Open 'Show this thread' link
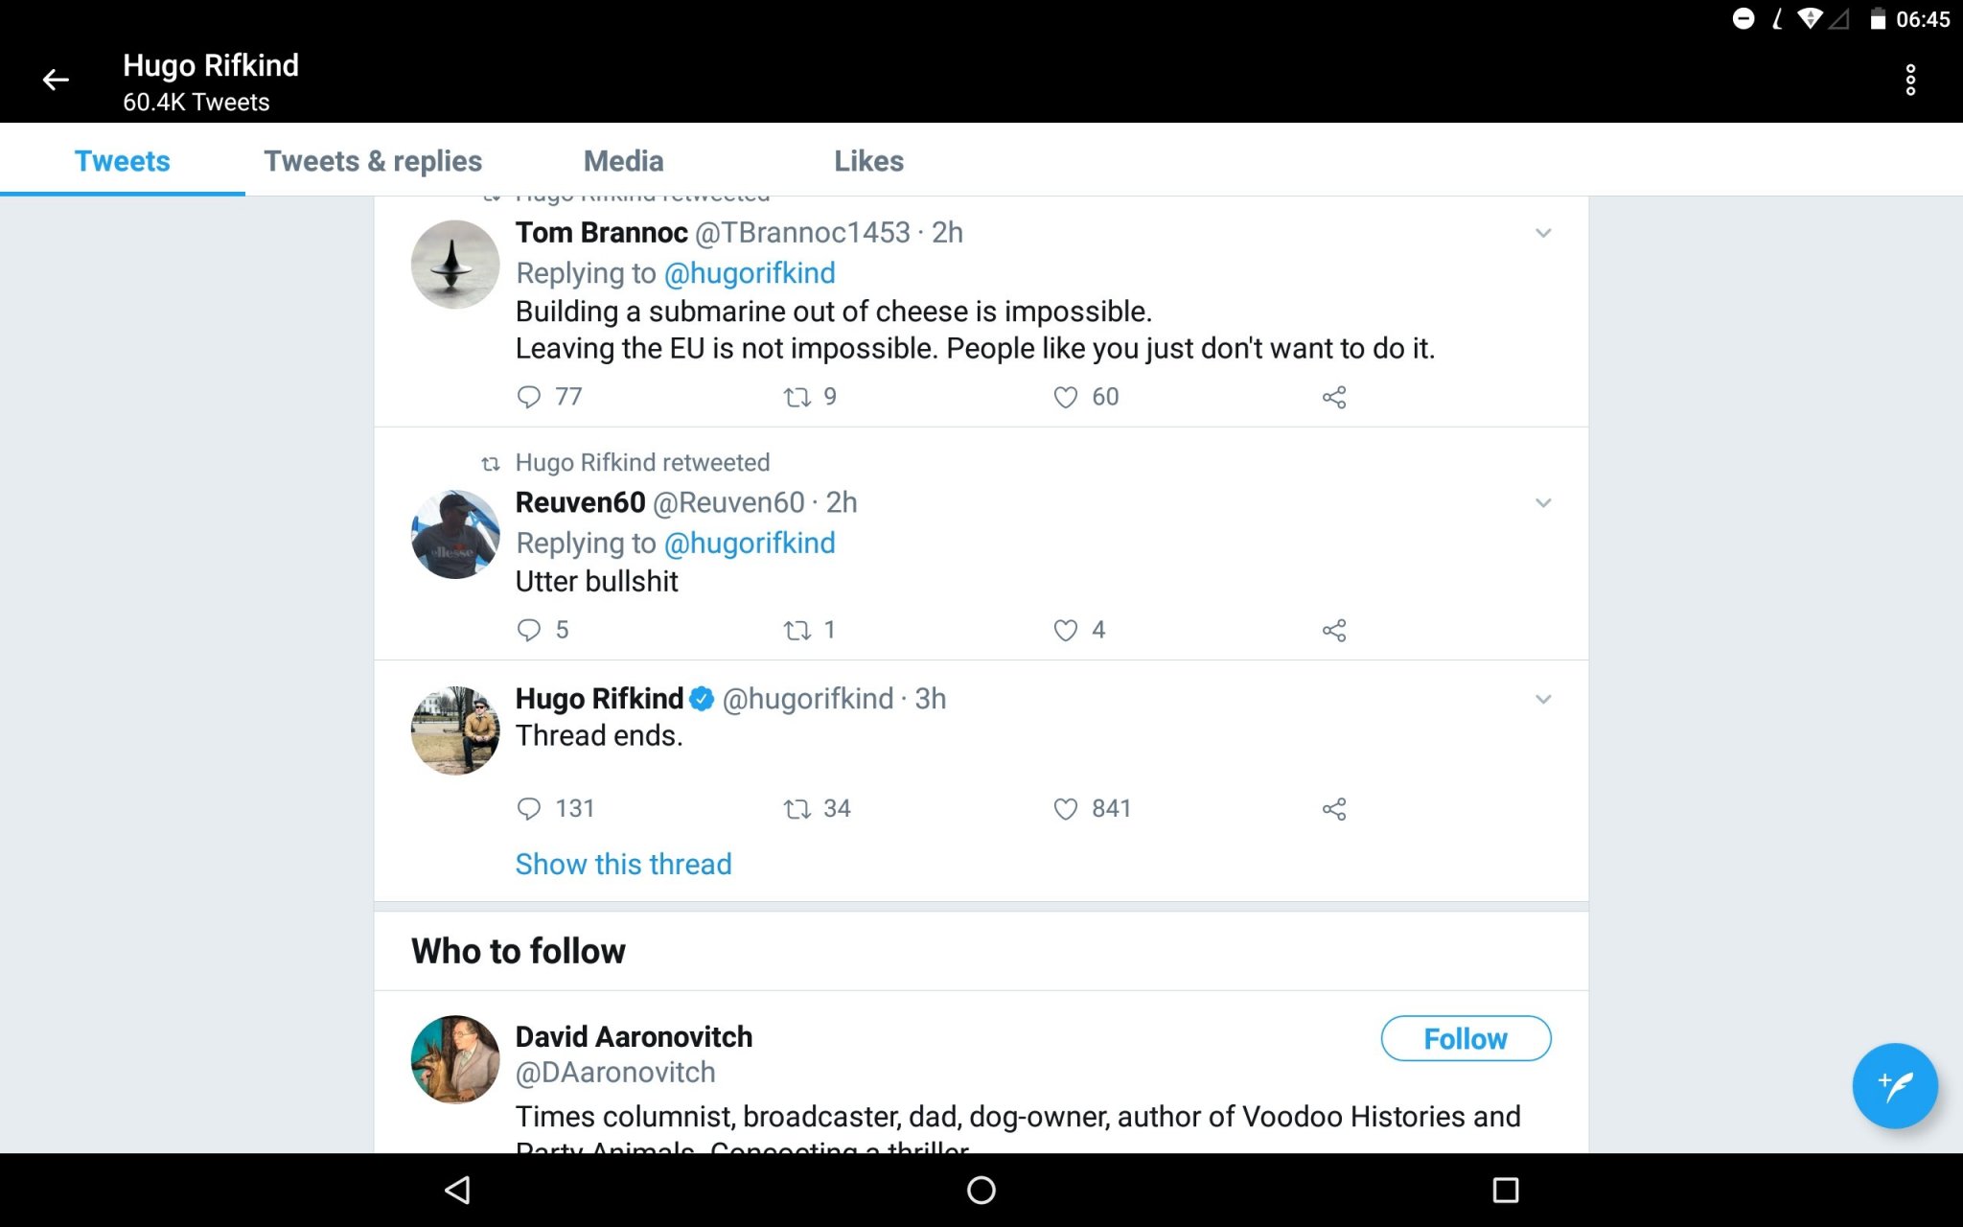The width and height of the screenshot is (1963, 1227). pos(623,864)
